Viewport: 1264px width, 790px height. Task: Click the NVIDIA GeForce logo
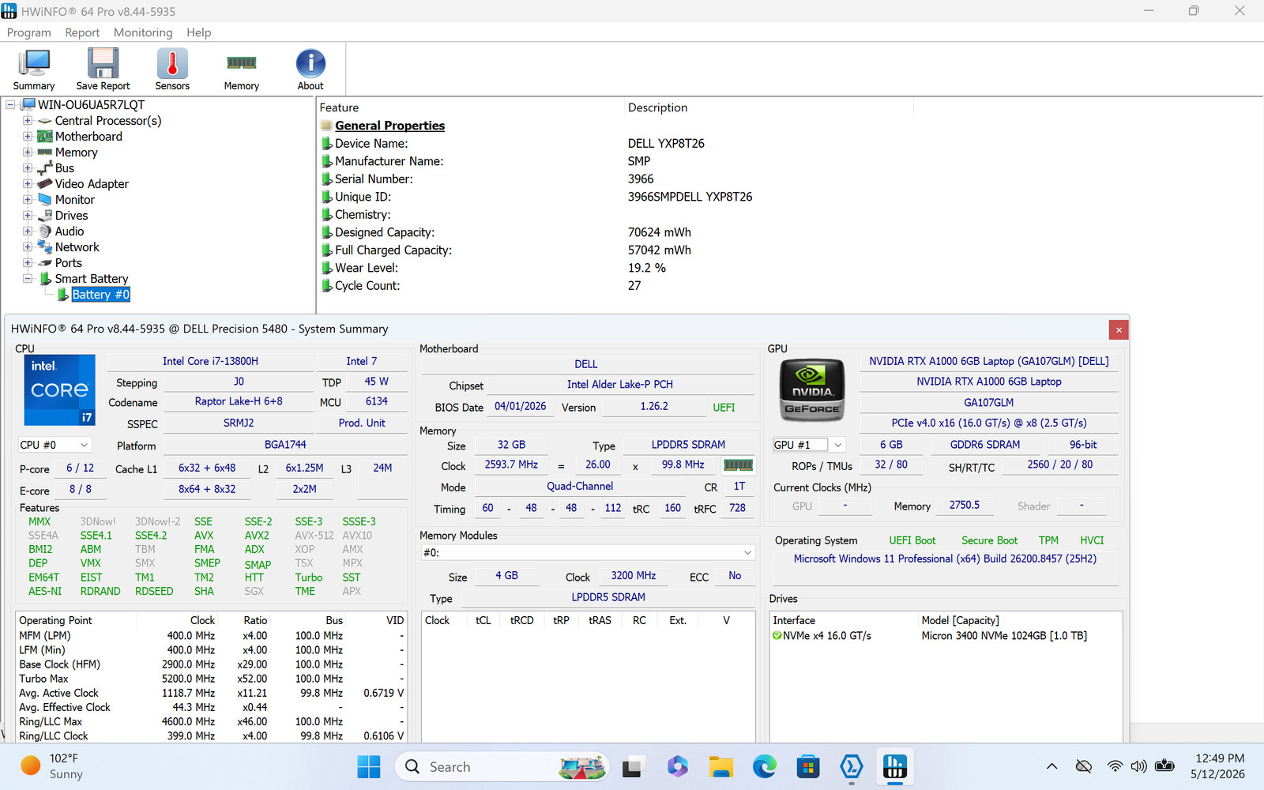812,389
